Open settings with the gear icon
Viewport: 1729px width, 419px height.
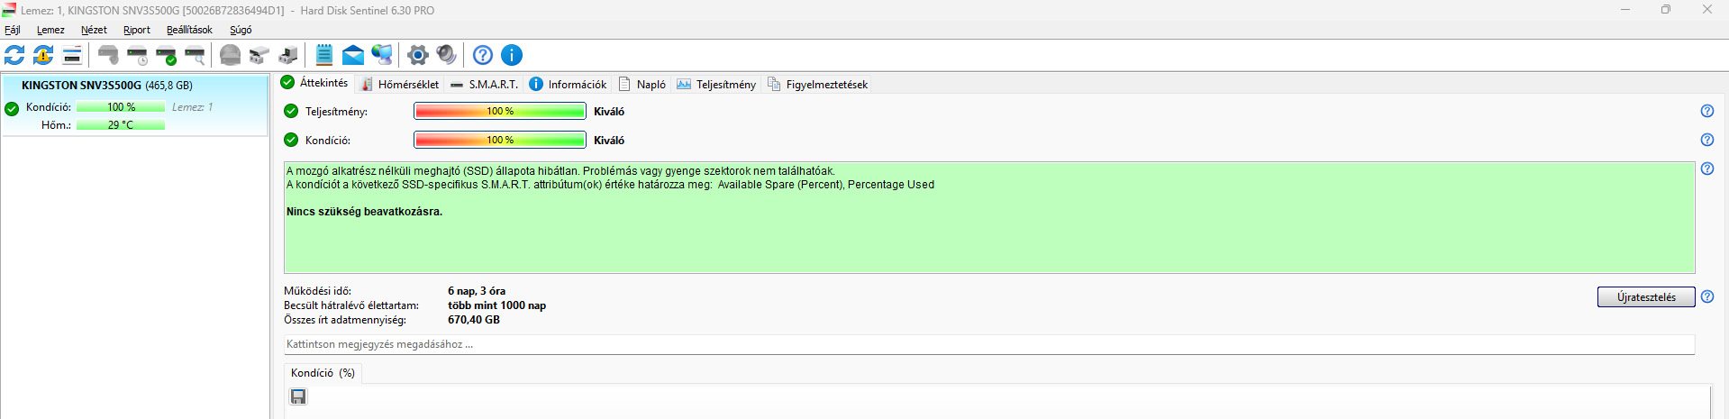[418, 55]
